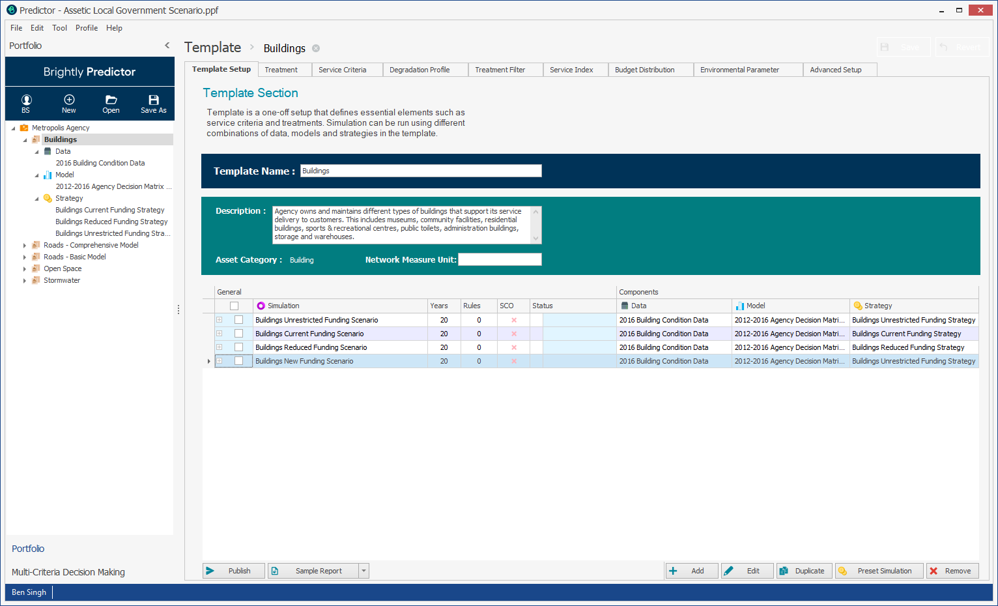The image size is (998, 606).
Task: Expand the Roads - Comprehensive Model tree node
Action: [x=25, y=246]
